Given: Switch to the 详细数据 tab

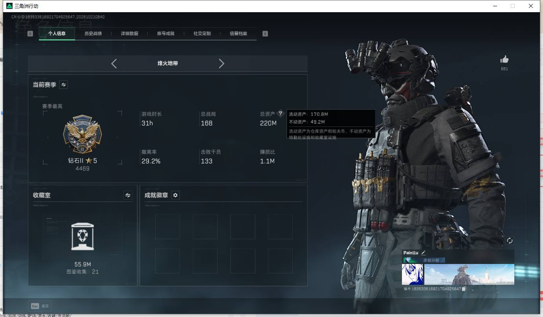Looking at the screenshot, I should [129, 34].
